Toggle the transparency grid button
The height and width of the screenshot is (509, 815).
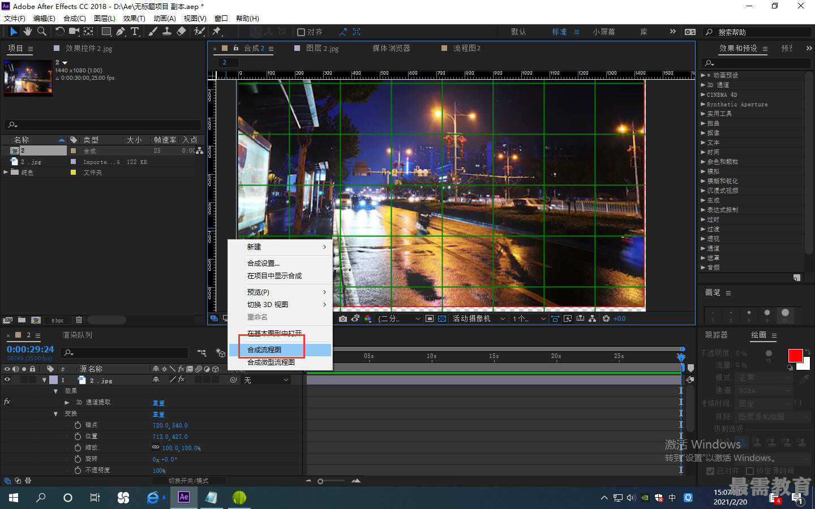point(442,319)
